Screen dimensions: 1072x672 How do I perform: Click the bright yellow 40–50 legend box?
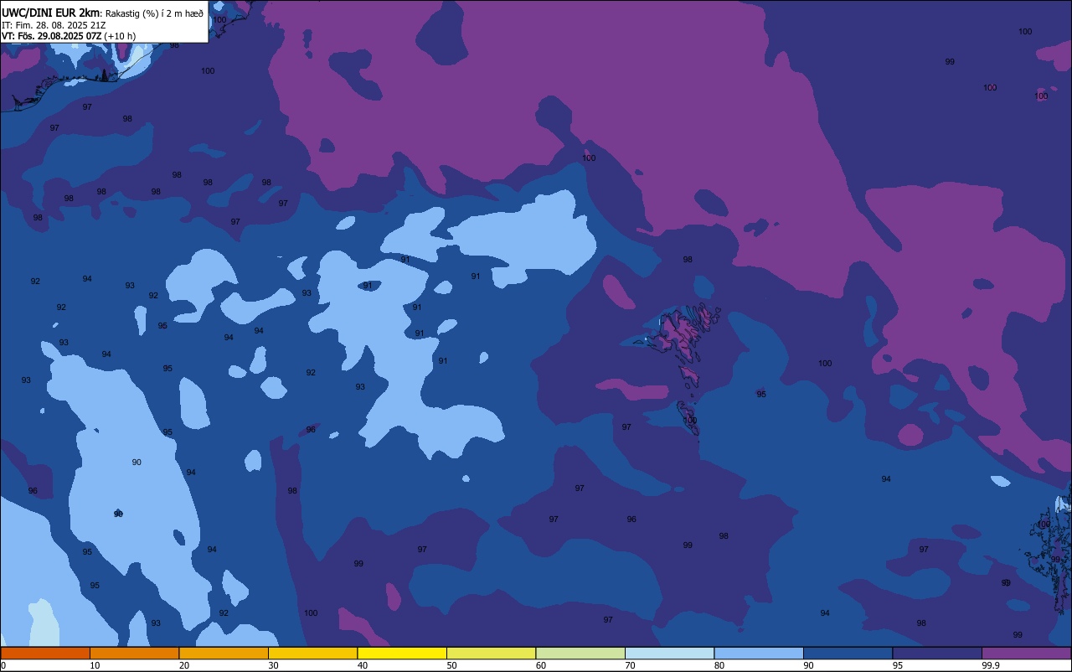402,653
